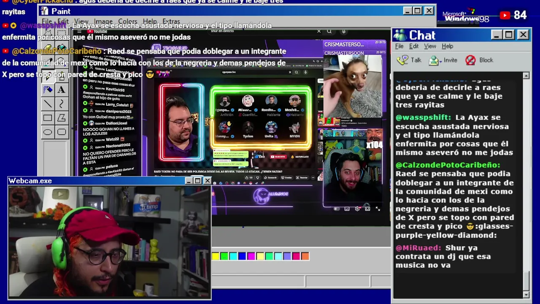Screen dimensions: 540x304
Task: Click the Chat scrollbar down arrow
Action: pyautogui.click(x=526, y=294)
